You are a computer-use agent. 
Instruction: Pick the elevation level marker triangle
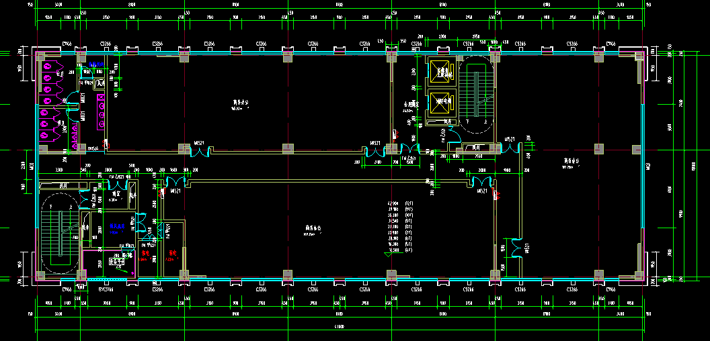[389, 253]
